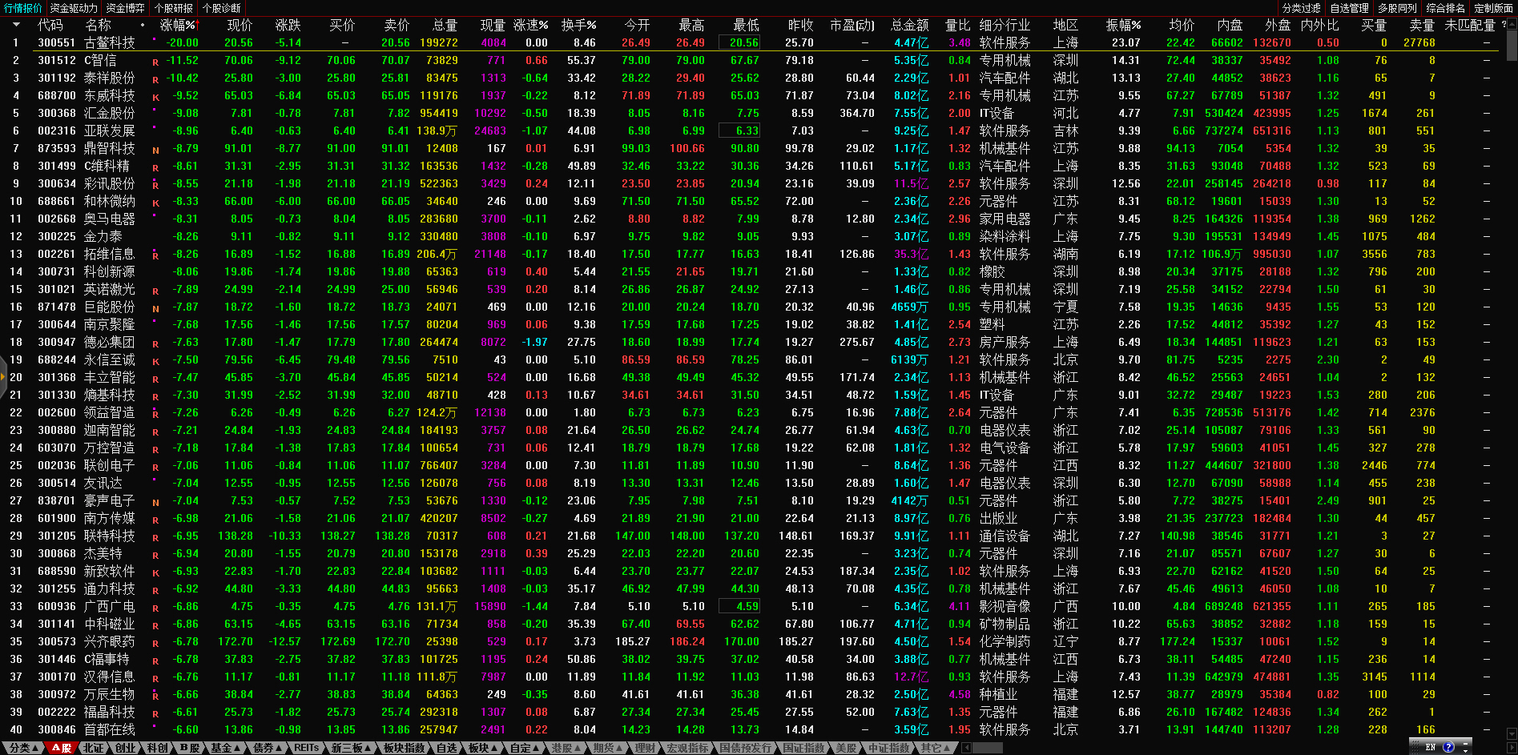This screenshot has width=1518, height=755.
Task: Expand the 分类 category menu tab
Action: point(24,748)
